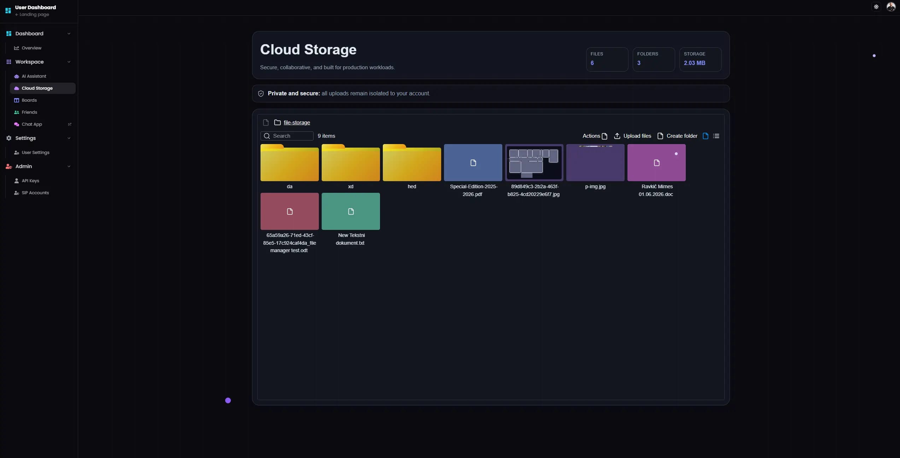
Task: Open Chat App in sidebar
Action: coord(43,124)
